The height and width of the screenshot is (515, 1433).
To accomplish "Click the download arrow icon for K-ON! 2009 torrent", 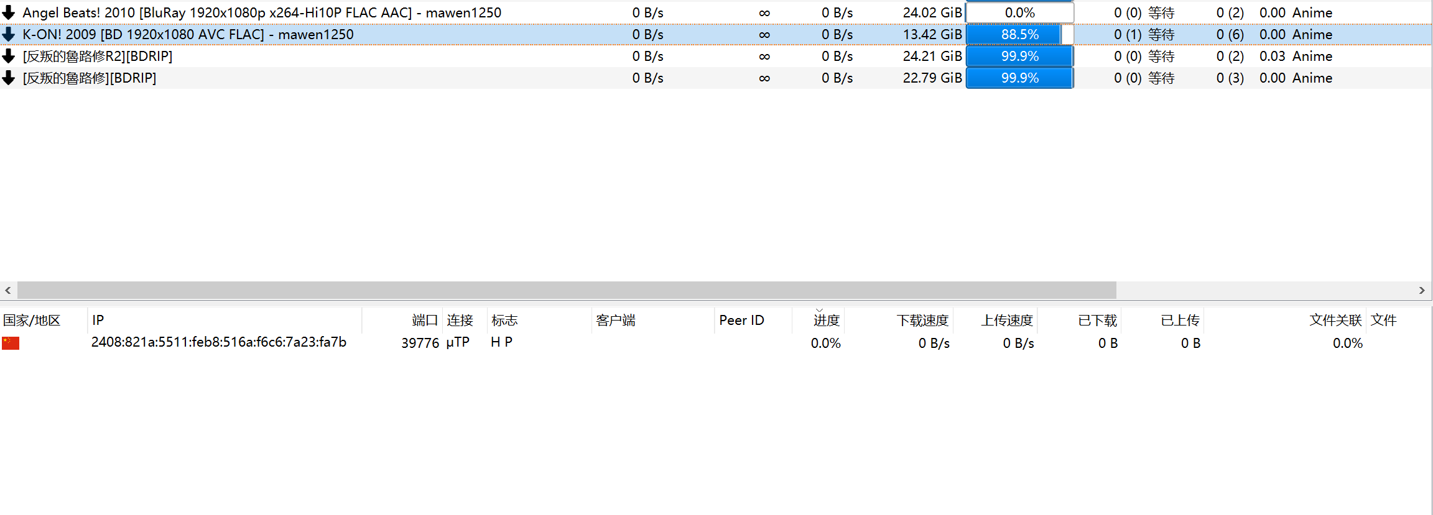I will click(x=9, y=34).
